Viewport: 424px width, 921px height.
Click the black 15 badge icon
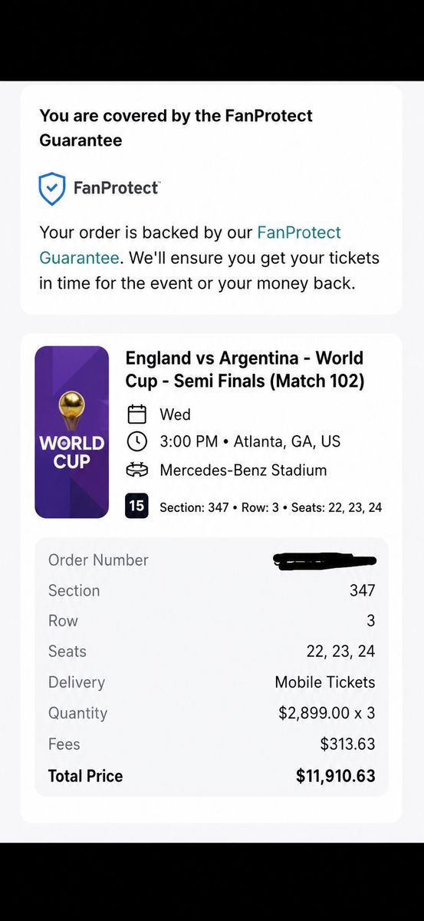coord(136,506)
